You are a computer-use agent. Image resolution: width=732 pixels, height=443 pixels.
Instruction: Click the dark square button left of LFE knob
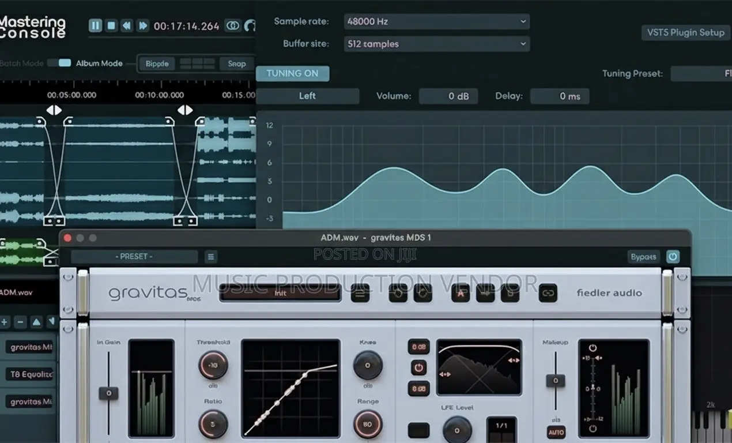pos(418,430)
